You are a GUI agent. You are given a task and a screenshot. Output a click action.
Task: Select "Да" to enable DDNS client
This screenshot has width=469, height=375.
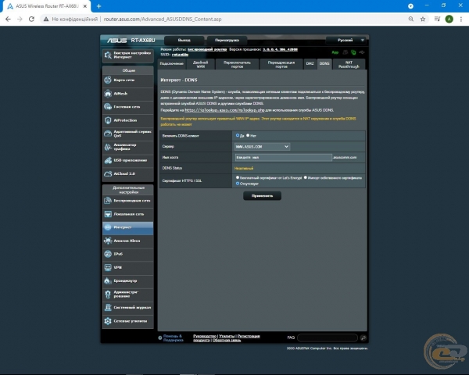(238, 135)
